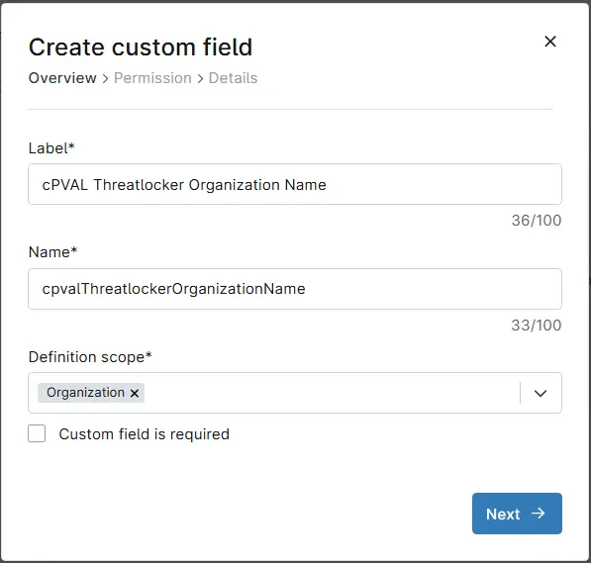
Task: Focus the Name text field
Action: [x=295, y=289]
